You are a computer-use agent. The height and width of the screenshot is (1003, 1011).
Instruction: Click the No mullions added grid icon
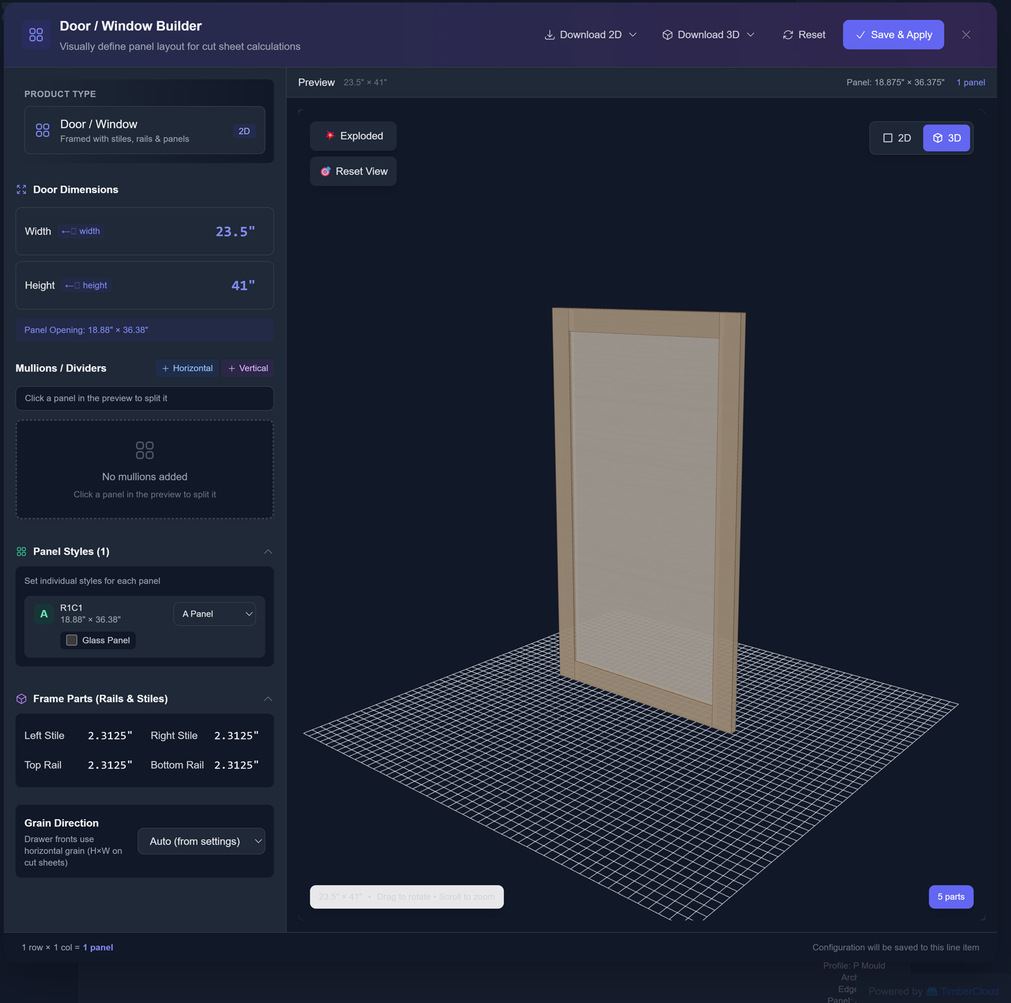pos(145,450)
